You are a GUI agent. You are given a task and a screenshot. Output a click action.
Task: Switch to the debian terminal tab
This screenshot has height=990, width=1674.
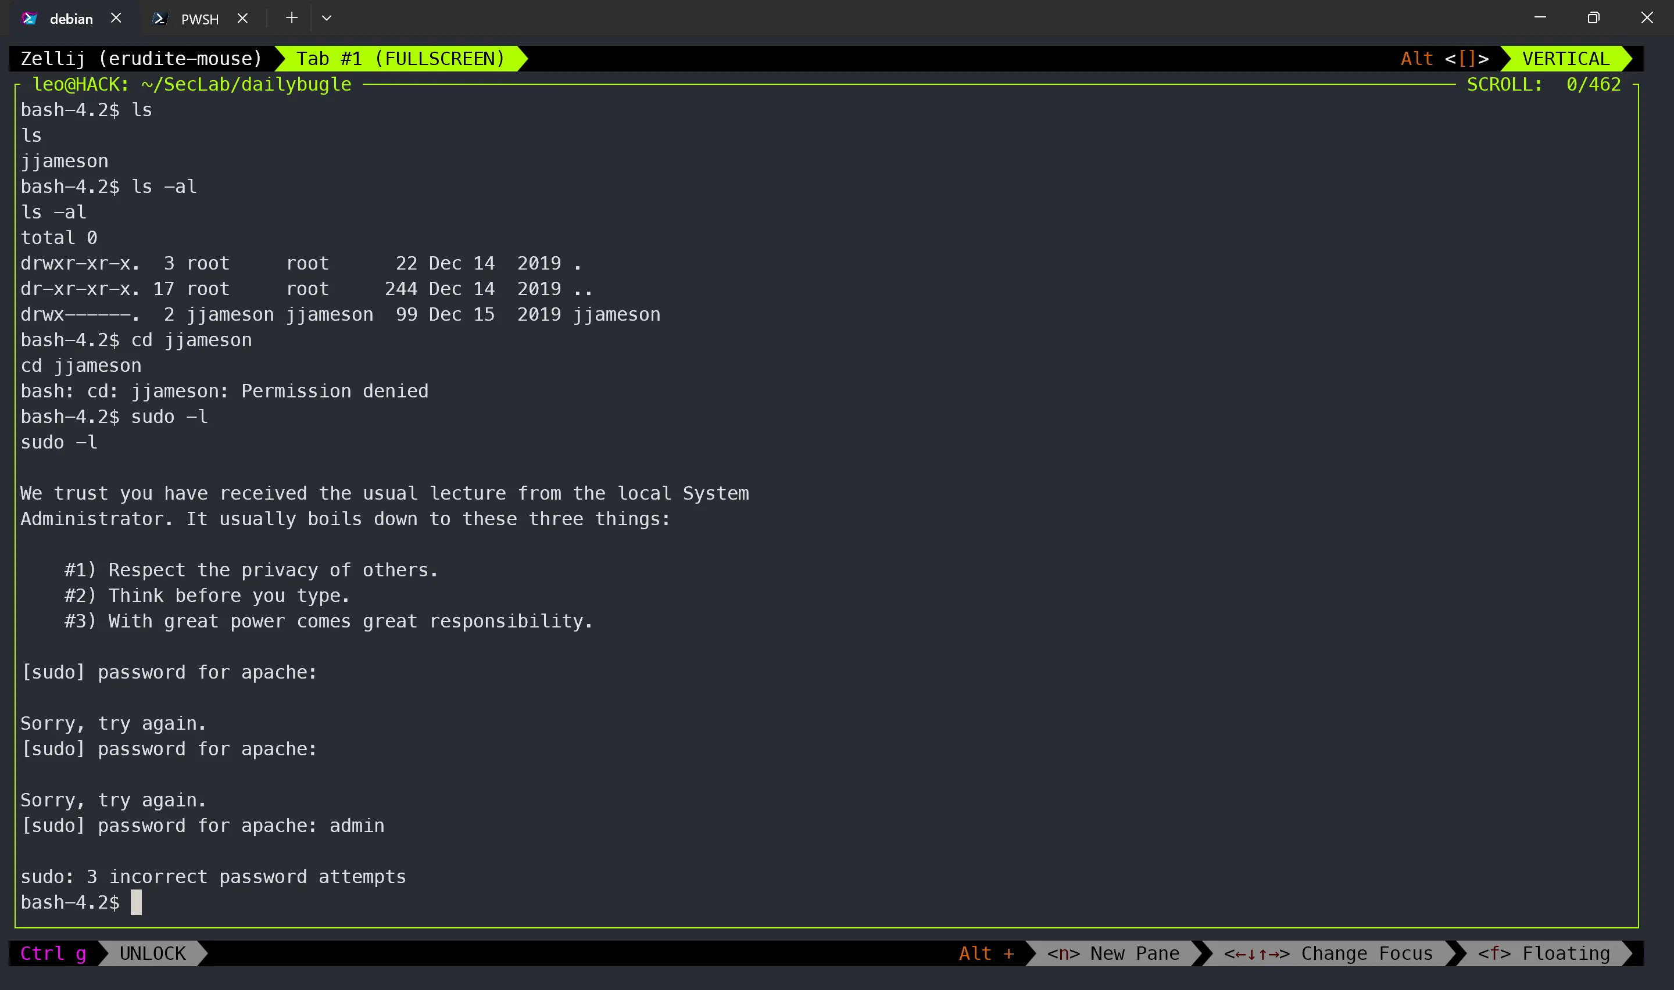[x=70, y=19]
